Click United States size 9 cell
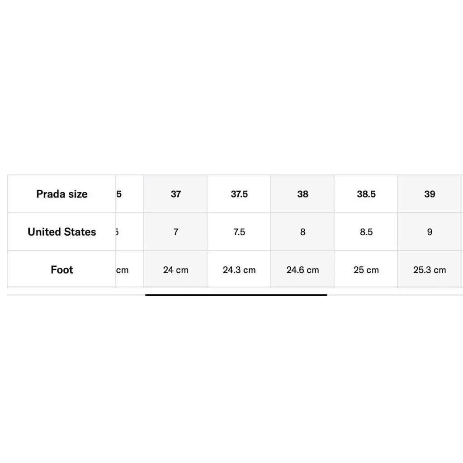 (x=430, y=232)
